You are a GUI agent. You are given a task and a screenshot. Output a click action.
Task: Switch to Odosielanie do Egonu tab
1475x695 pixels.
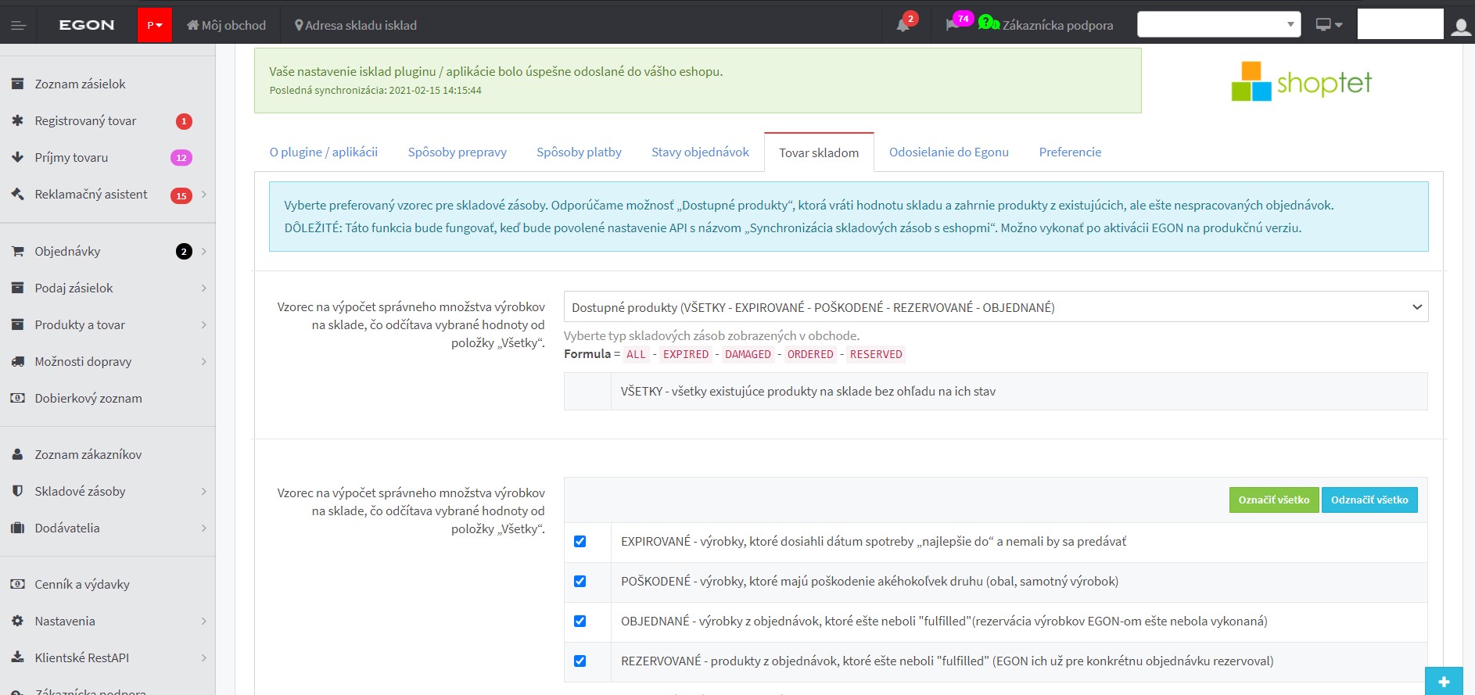pos(949,152)
